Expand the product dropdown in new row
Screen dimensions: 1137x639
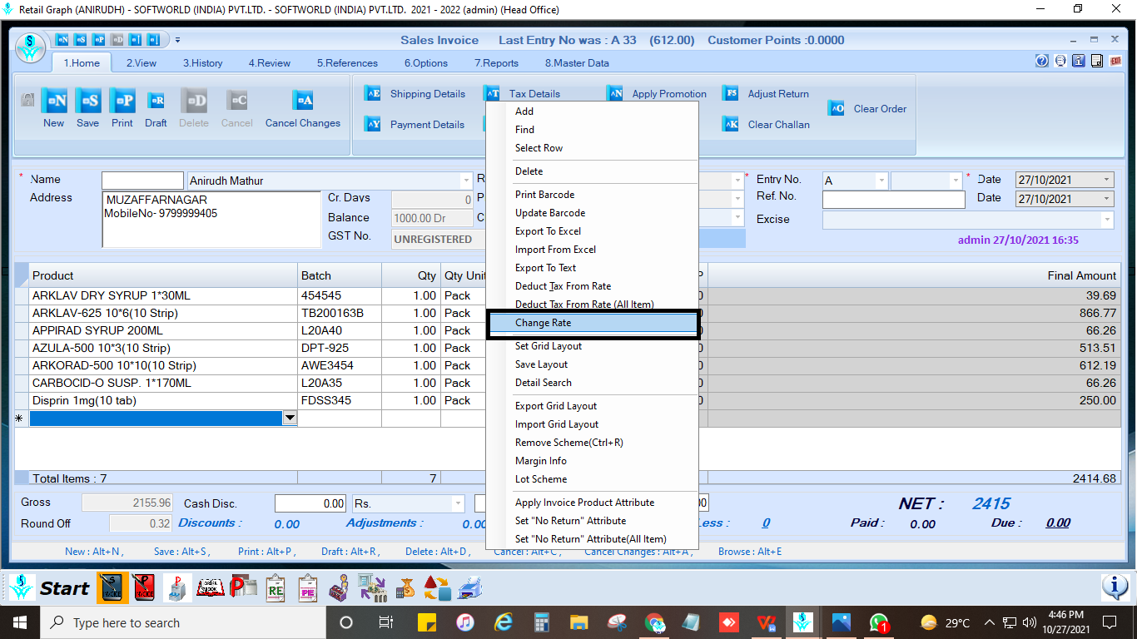290,419
